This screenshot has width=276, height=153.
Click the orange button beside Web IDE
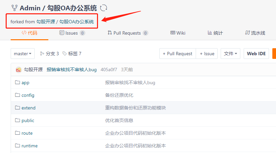point(274,54)
